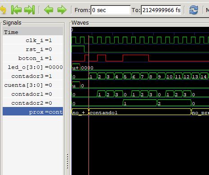Click value 10 in contador3 waveform
This screenshot has height=175, width=209.
(169, 77)
